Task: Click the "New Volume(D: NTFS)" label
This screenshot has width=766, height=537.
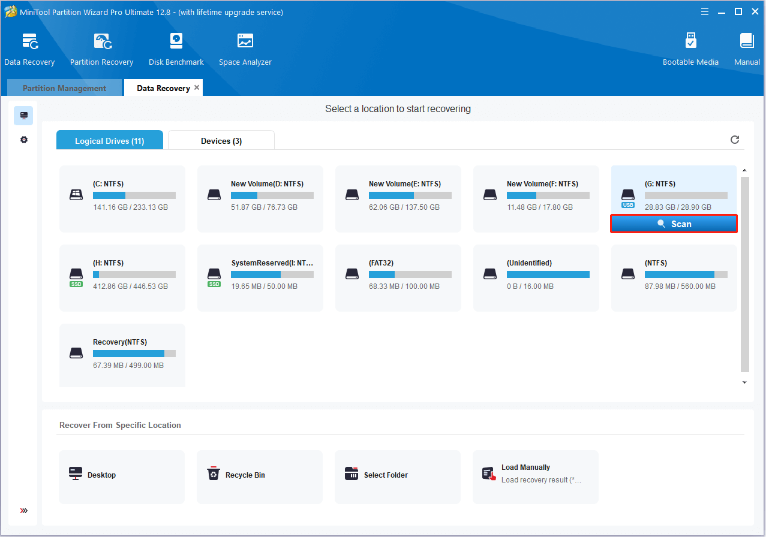Action: click(x=267, y=184)
